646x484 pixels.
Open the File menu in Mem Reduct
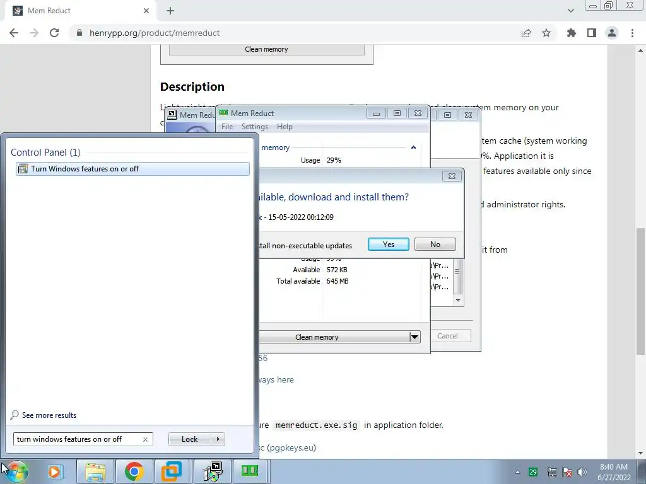(x=227, y=127)
